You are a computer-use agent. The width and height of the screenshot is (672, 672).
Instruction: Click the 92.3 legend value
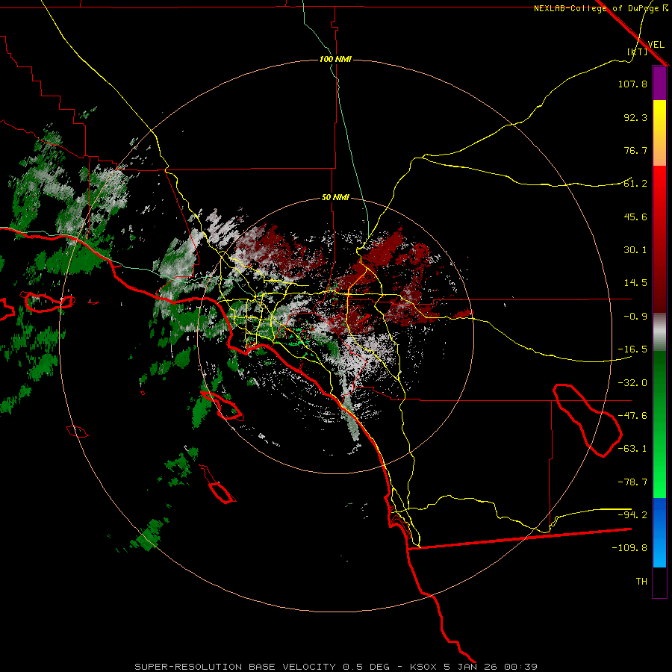(x=635, y=117)
